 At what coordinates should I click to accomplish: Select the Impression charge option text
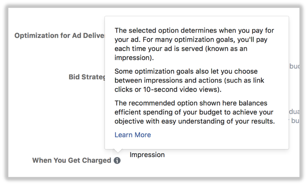tap(147, 155)
